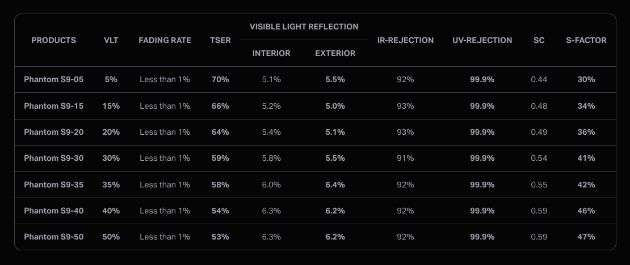Screen dimensions: 630x265
Task: Click the PRODUCTS column header
Action: pyautogui.click(x=53, y=40)
